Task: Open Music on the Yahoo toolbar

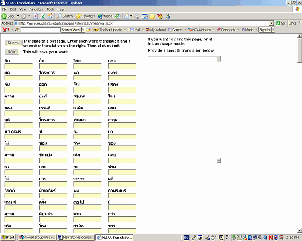Action: click(x=248, y=30)
